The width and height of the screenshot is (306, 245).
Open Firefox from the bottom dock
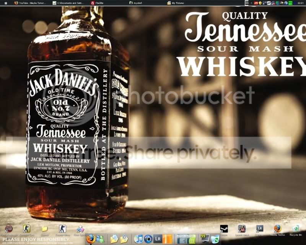tap(91, 239)
